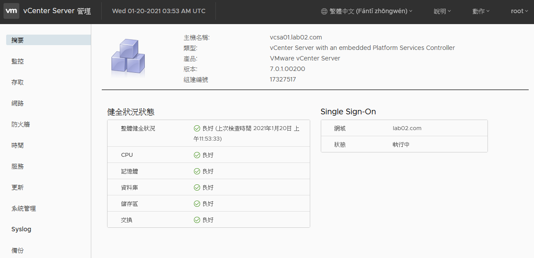Open 系統管理 in the sidebar
Image resolution: width=534 pixels, height=258 pixels.
coord(24,209)
